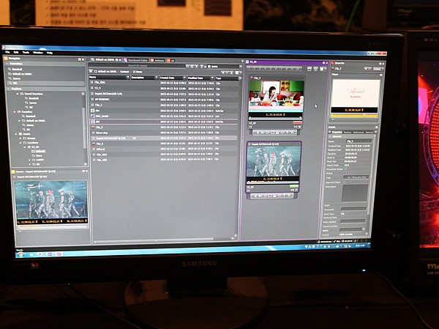Set the Rating stars in Details
439x329 pixels.
(x=349, y=173)
